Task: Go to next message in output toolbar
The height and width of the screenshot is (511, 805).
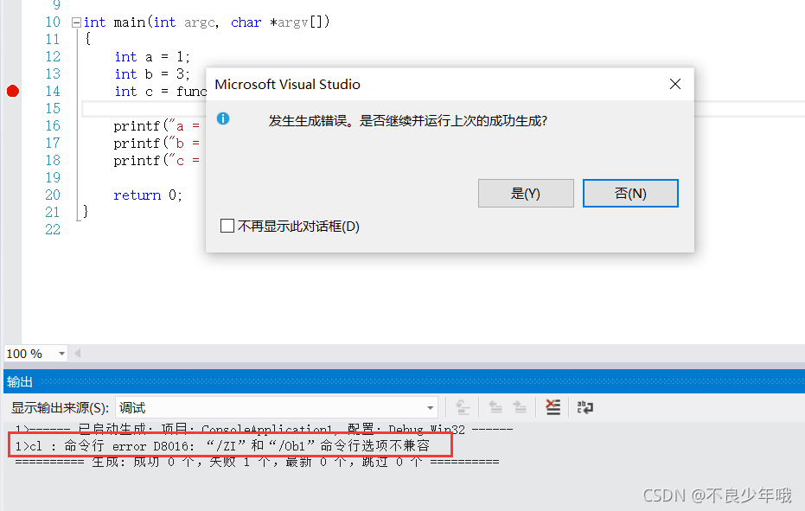Action: [x=520, y=407]
